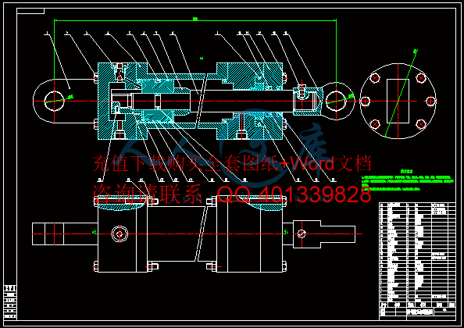Select the right rod-end eye hole in section view
464x328 pixels.
(x=336, y=101)
